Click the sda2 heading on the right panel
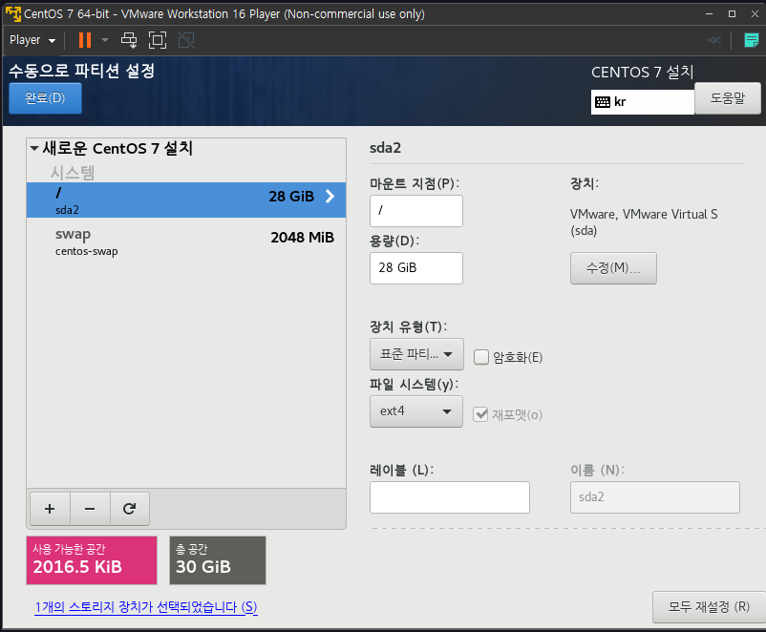This screenshot has height=632, width=766. (x=385, y=148)
